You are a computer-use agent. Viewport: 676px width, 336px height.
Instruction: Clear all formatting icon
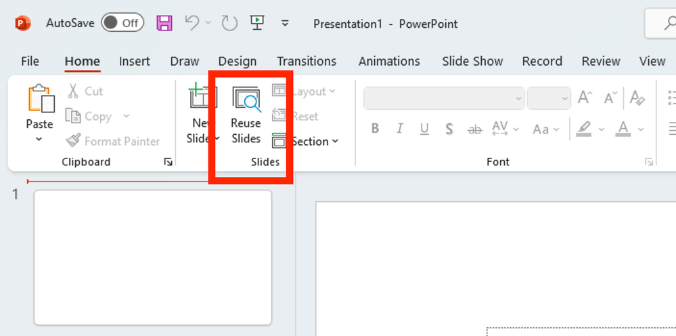tap(637, 98)
